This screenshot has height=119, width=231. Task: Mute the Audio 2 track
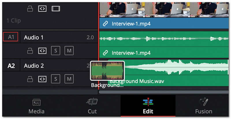pyautogui.click(x=69, y=79)
